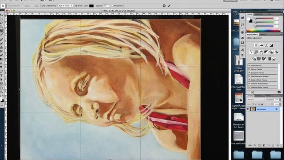Image resolution: width=284 pixels, height=160 pixels.
Task: Open the Character panel icon in dock
Action: click(243, 50)
